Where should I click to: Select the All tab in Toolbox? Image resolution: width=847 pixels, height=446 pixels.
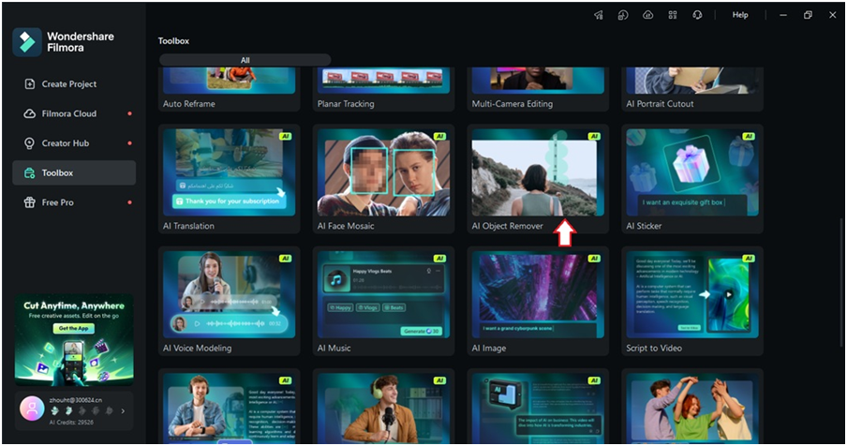point(245,60)
